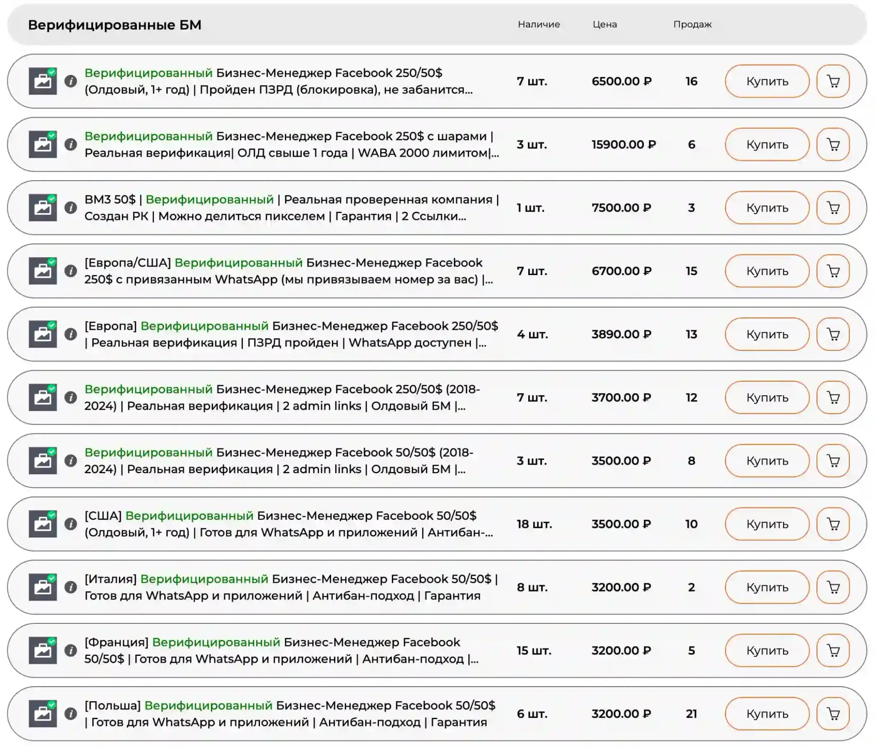Click cart icon for BM3 50$ row
The width and height of the screenshot is (876, 747).
click(x=833, y=208)
